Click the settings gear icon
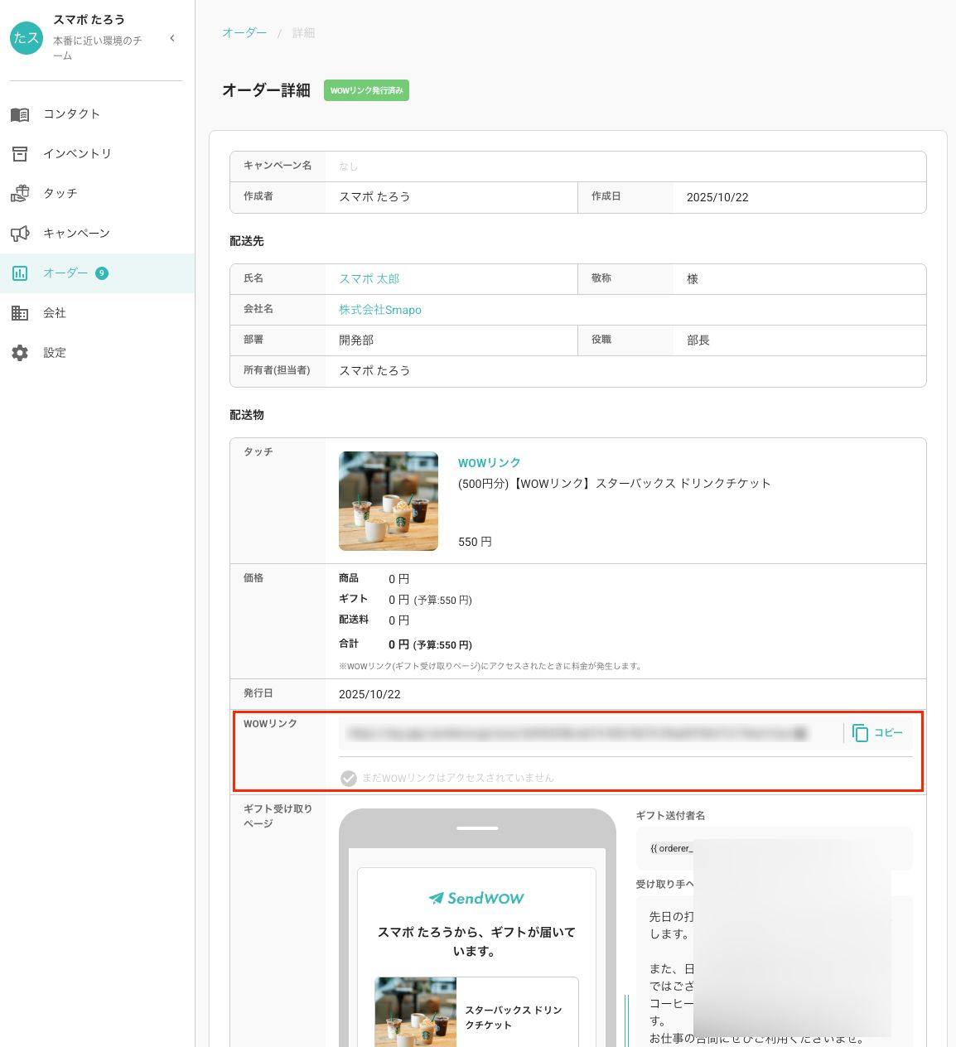The width and height of the screenshot is (956, 1047). click(20, 353)
